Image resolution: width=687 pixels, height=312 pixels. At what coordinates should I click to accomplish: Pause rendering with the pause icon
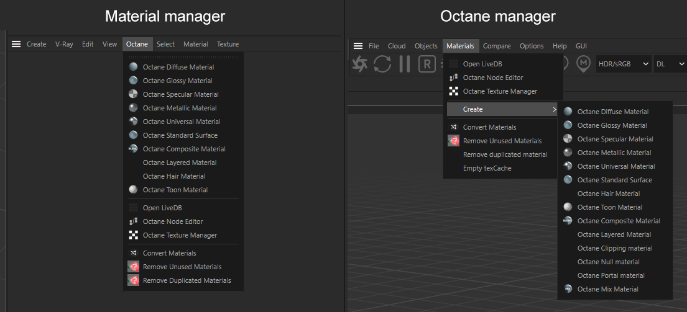tap(404, 65)
